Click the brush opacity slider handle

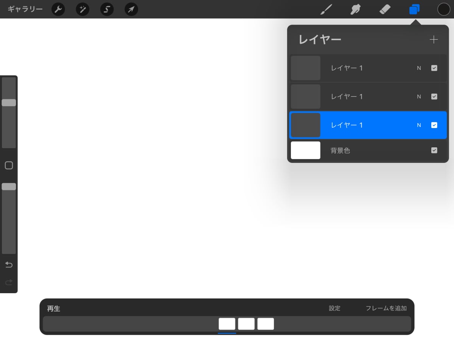point(9,186)
